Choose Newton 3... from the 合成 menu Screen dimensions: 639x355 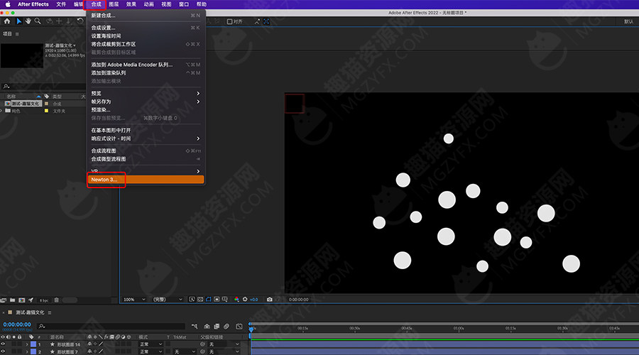[x=146, y=180]
